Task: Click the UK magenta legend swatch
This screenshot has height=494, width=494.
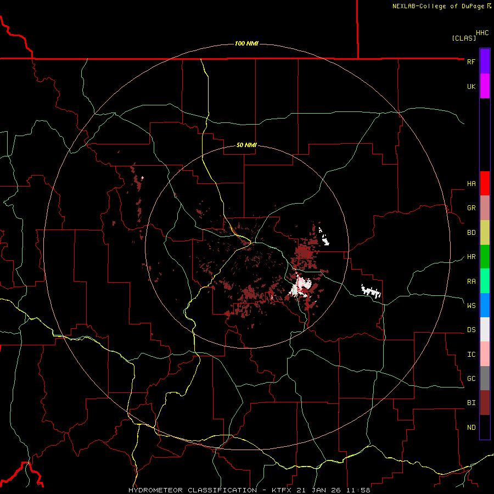Action: pyautogui.click(x=485, y=86)
